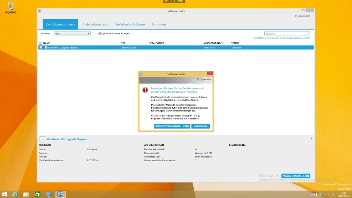Sort by HERAUSGEBER column header
Image resolution: width=352 pixels, height=198 pixels.
click(x=156, y=43)
